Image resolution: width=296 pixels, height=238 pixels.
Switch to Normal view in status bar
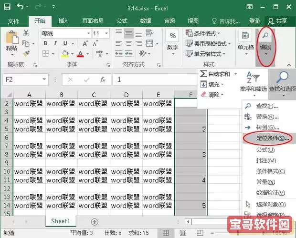point(166,233)
